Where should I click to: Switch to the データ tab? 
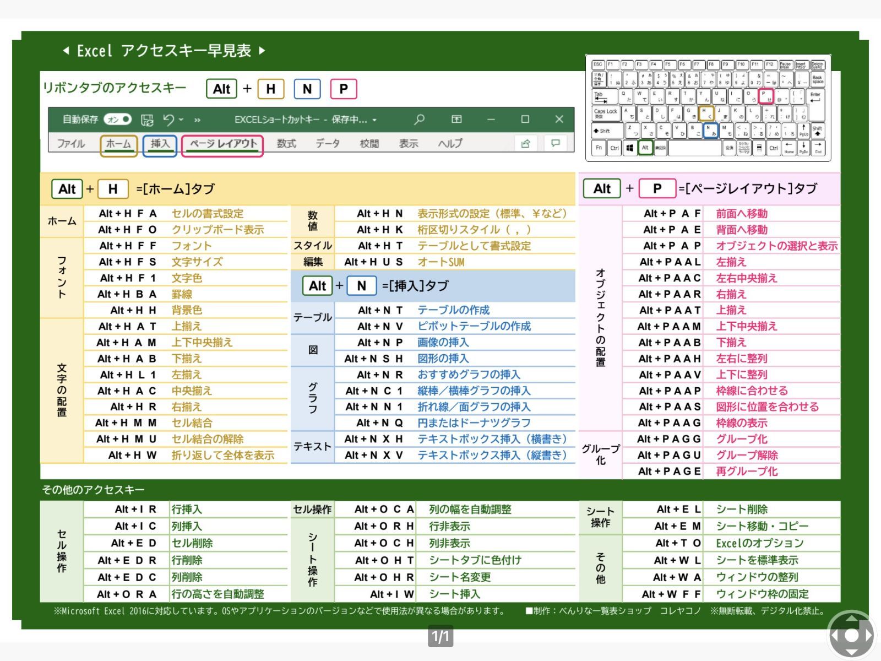coord(327,143)
